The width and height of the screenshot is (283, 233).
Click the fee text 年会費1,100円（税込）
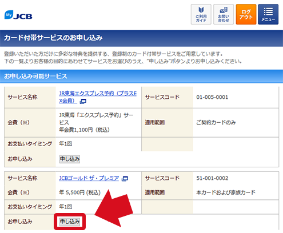(x=85, y=130)
